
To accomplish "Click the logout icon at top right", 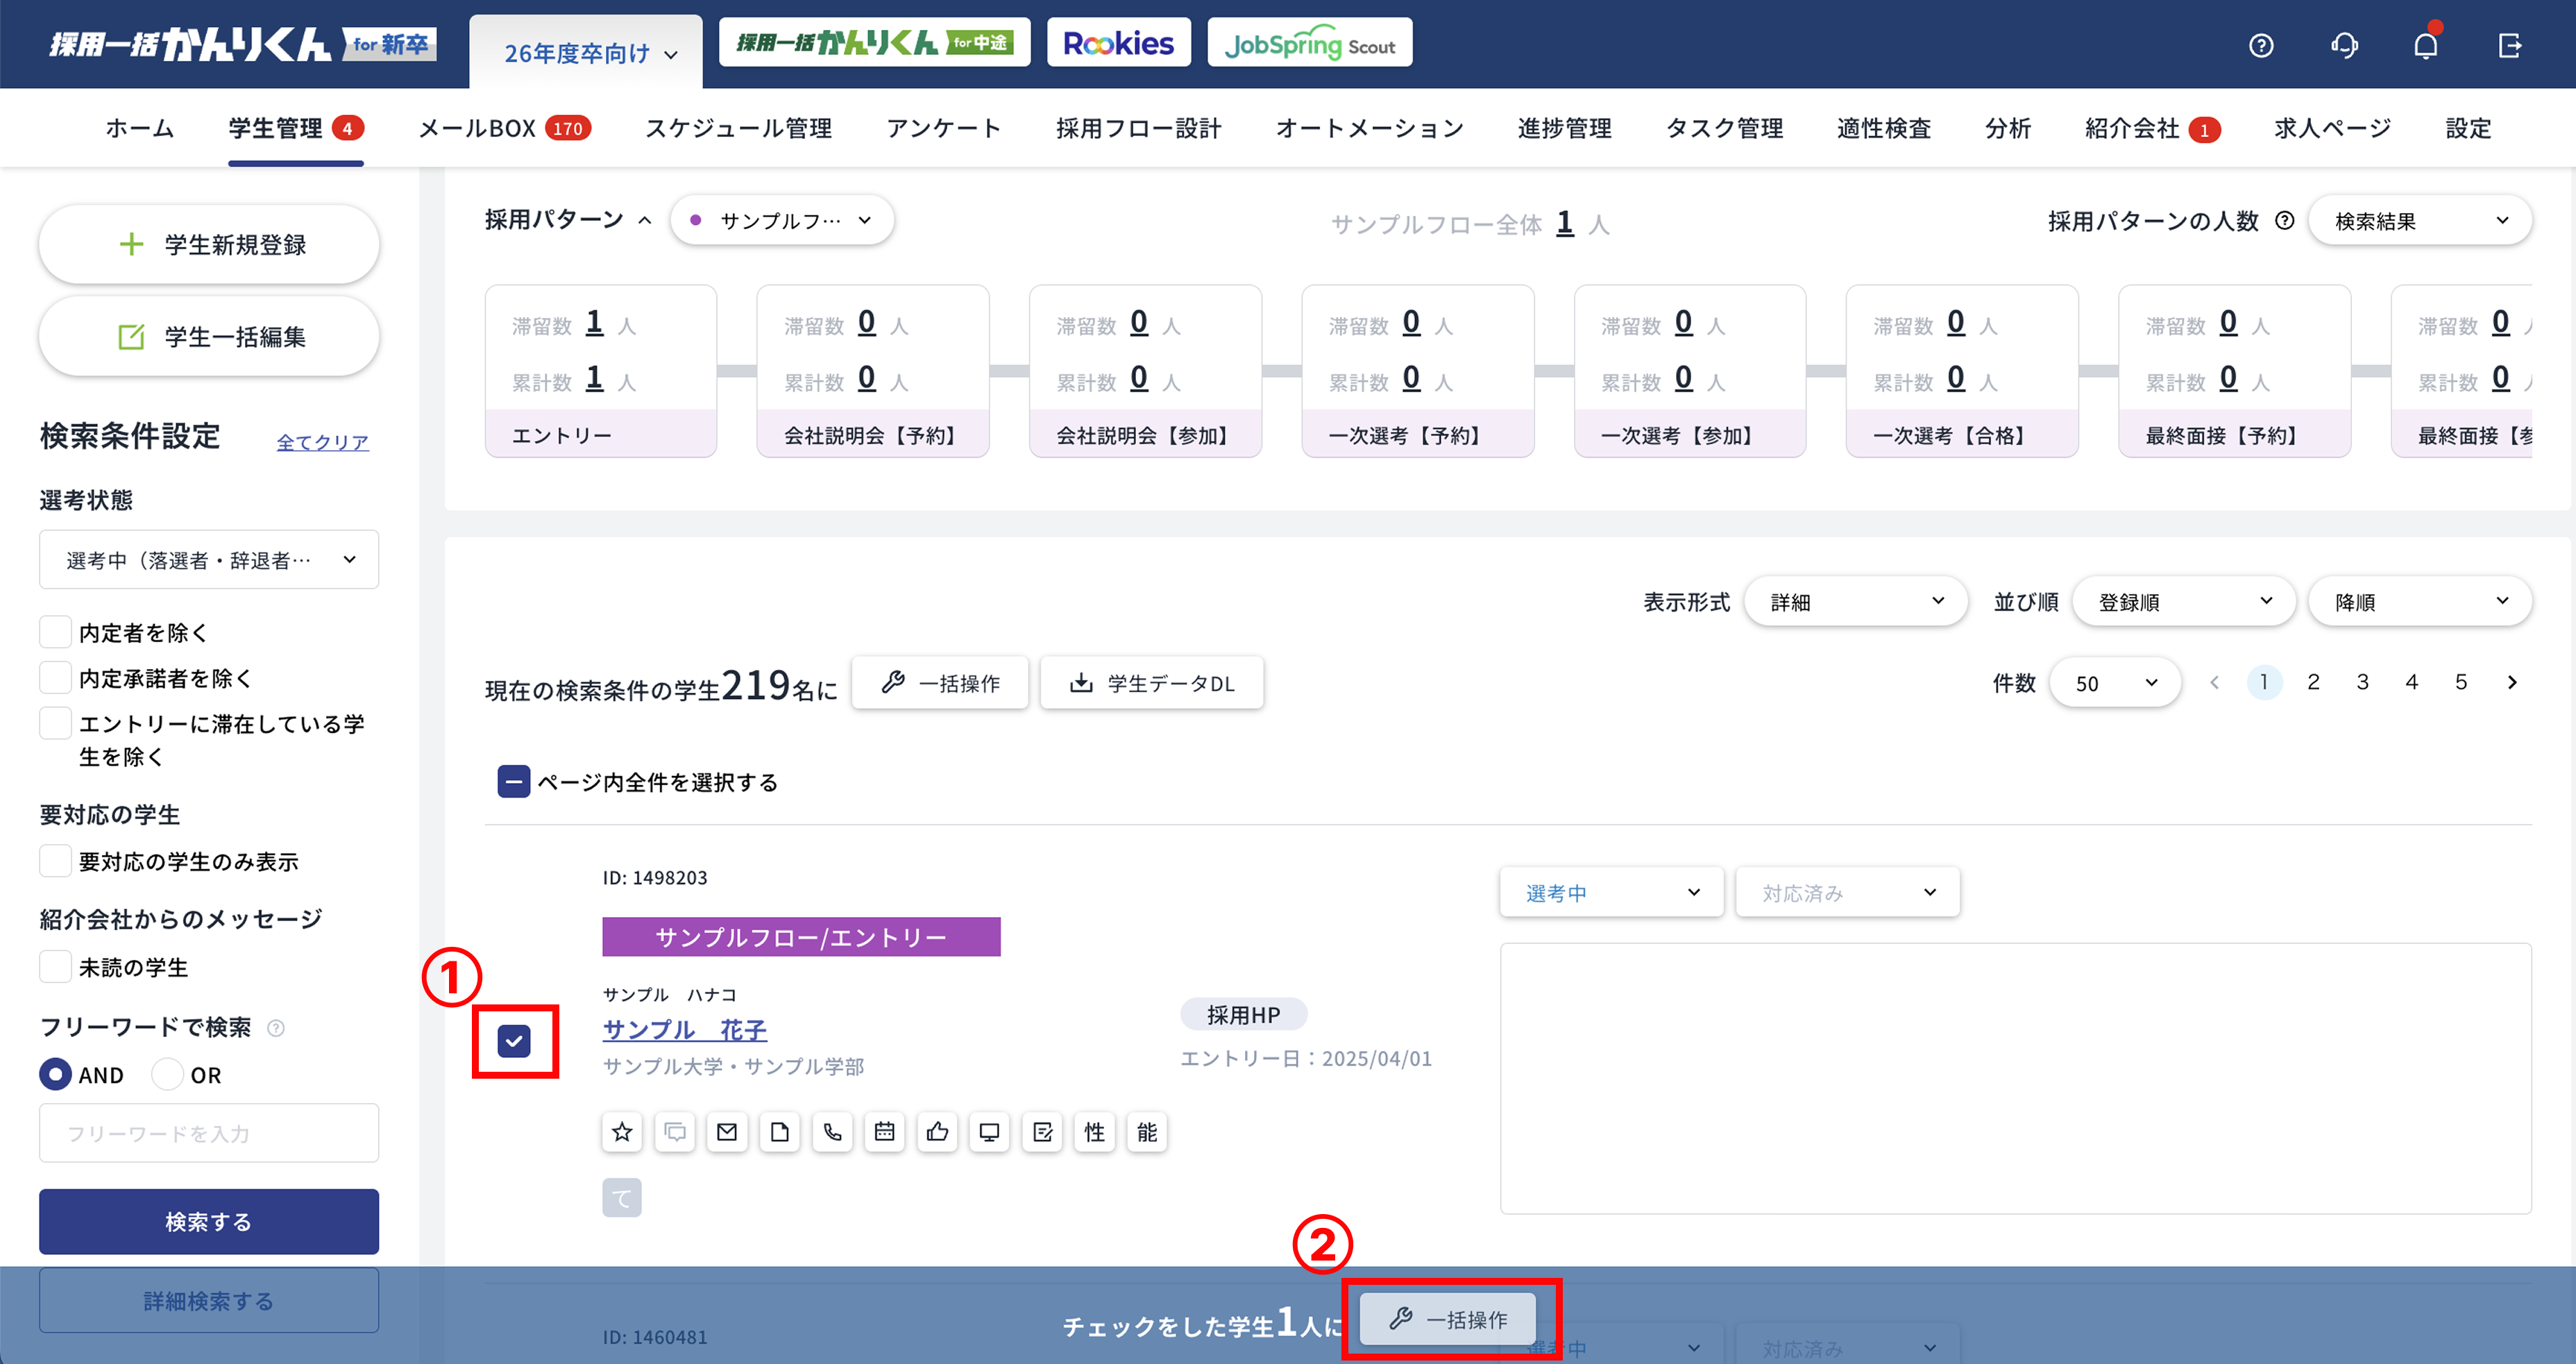I will click(2509, 45).
